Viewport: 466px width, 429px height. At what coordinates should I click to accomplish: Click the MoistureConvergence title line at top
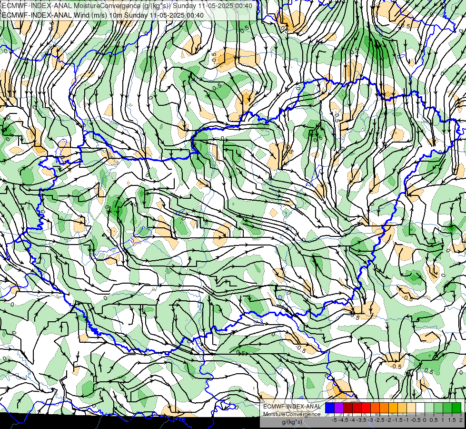127,6
